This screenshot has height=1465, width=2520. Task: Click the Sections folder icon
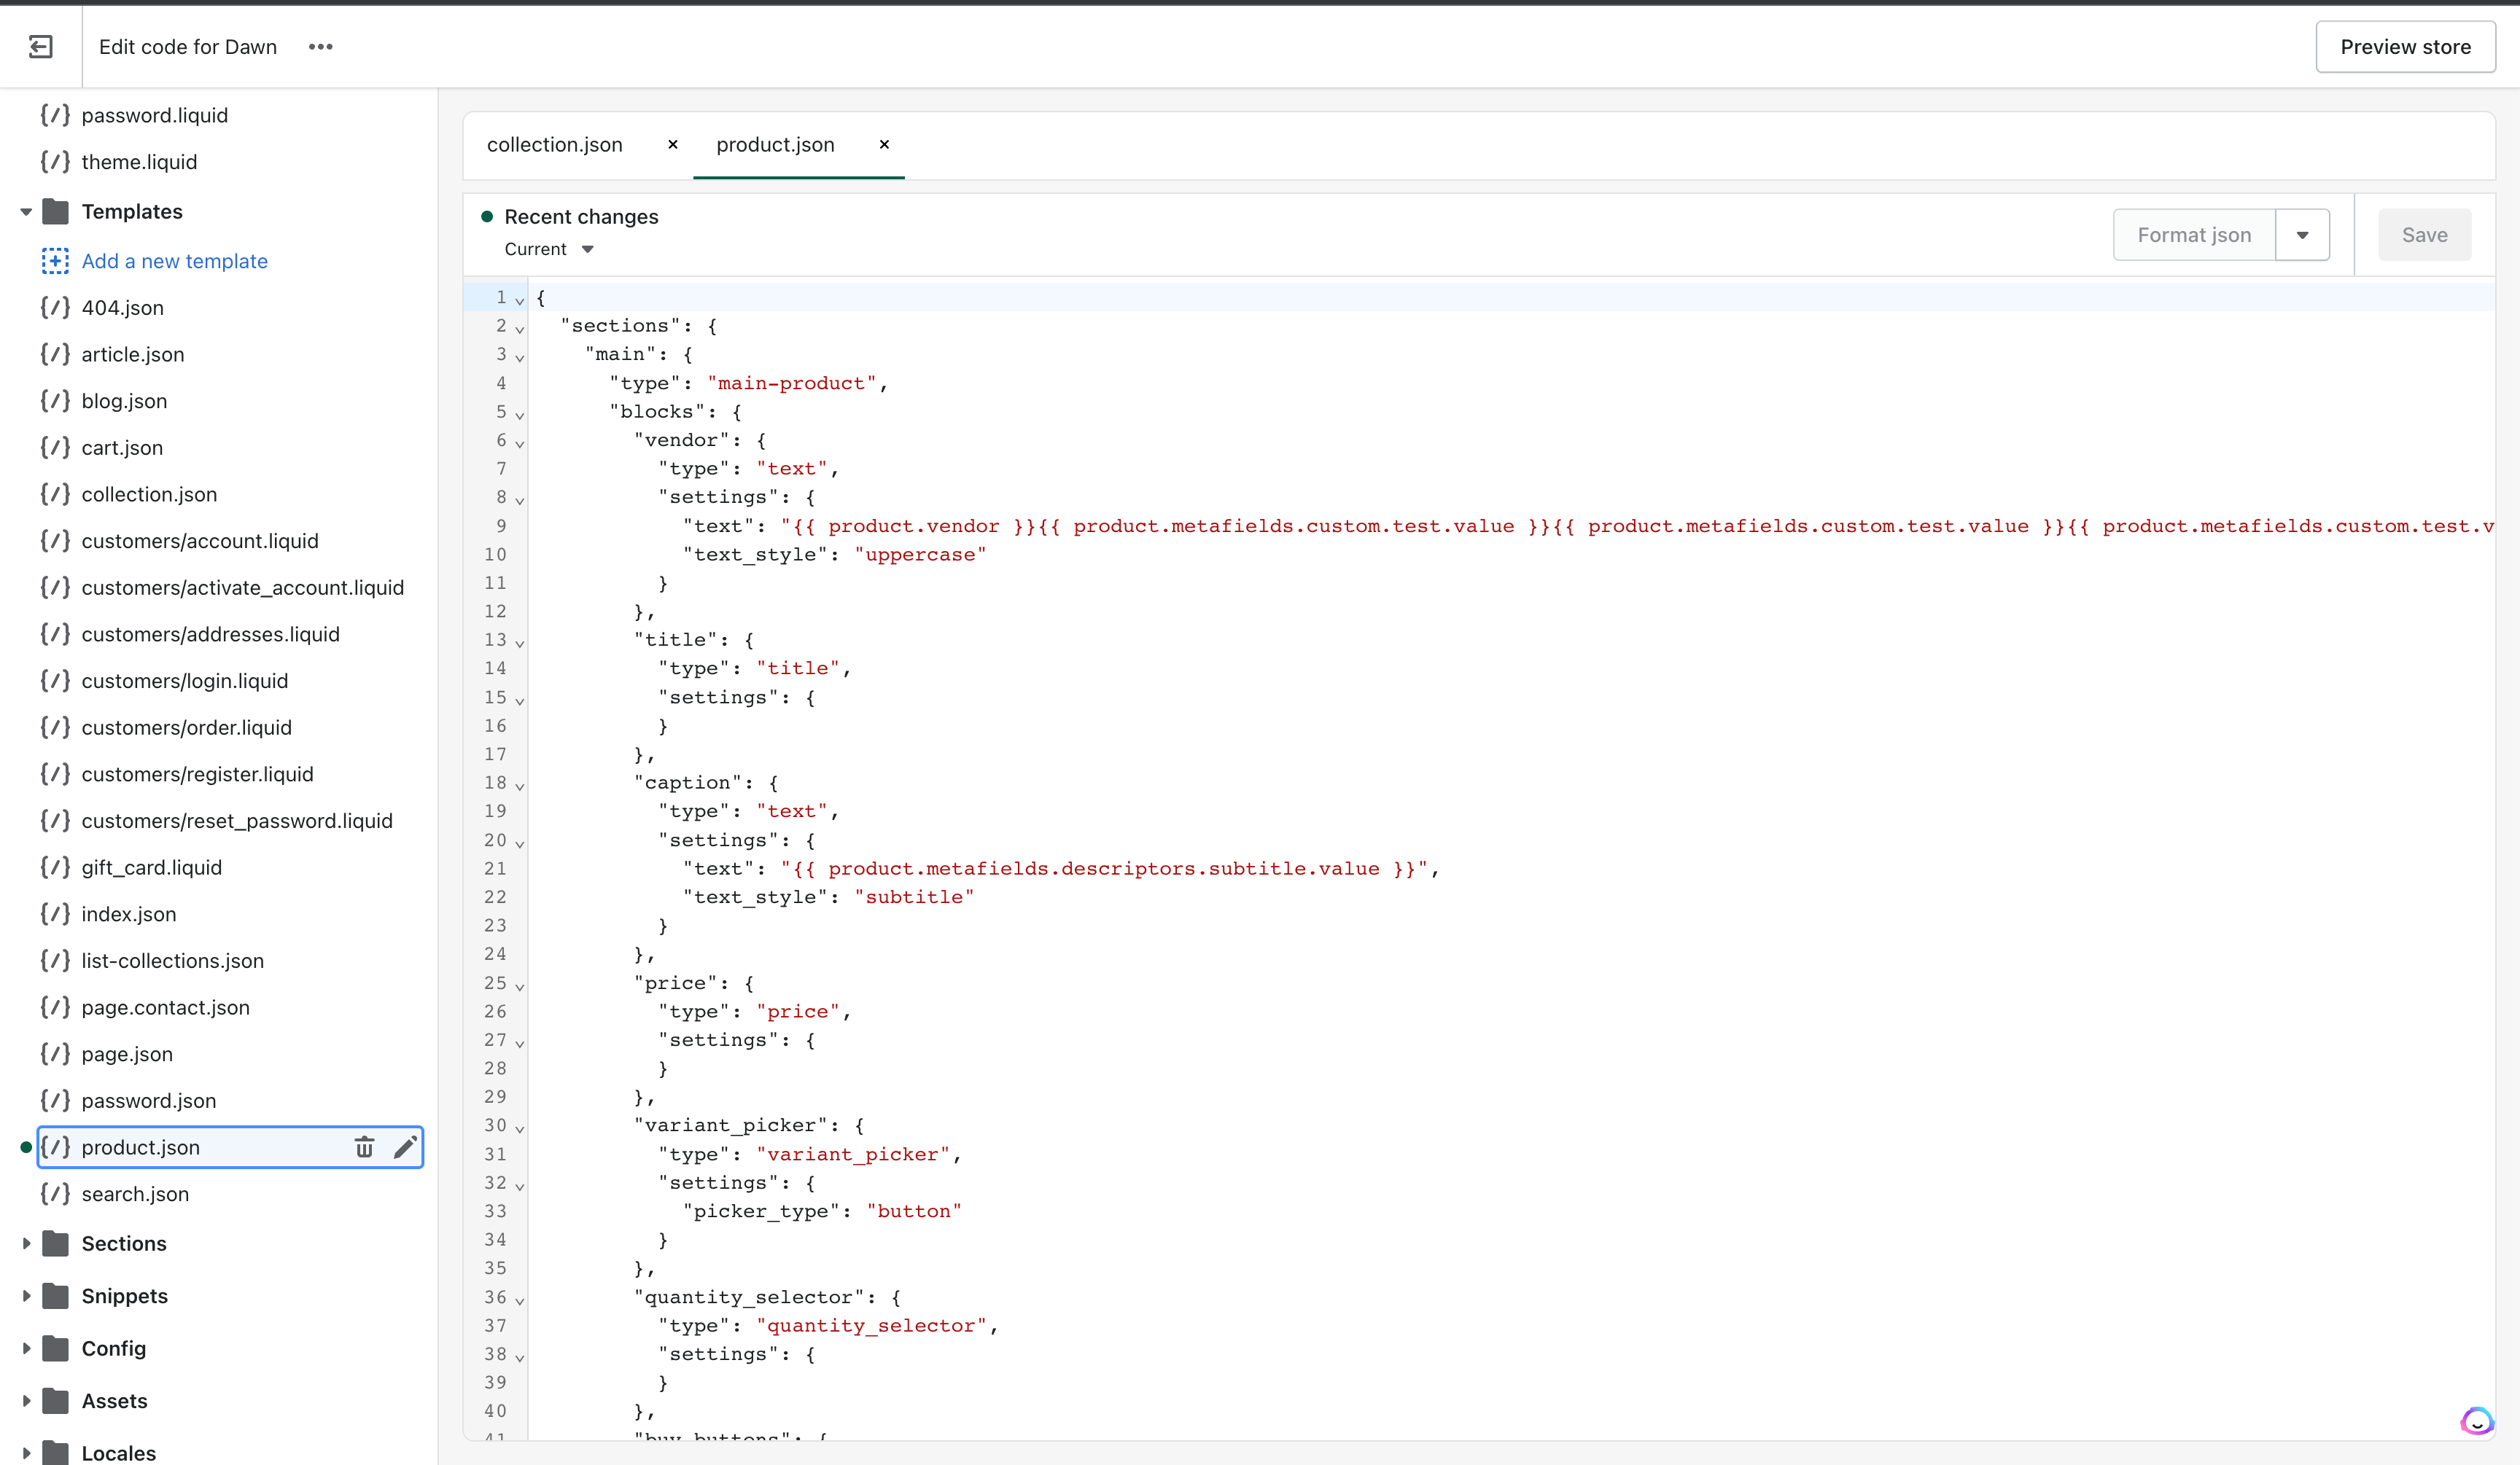point(57,1243)
